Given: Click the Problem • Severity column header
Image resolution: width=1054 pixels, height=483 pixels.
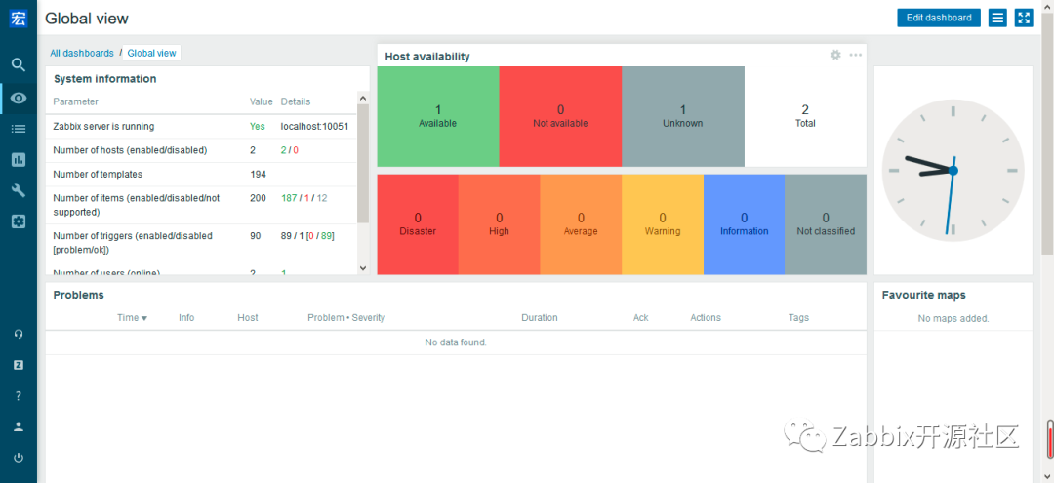Looking at the screenshot, I should click(346, 318).
